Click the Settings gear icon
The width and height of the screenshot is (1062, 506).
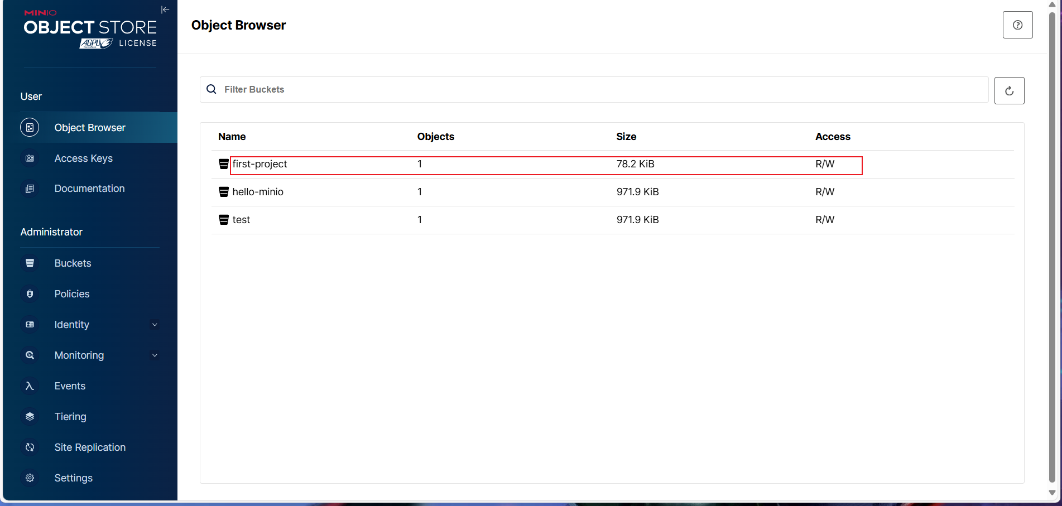pos(30,478)
